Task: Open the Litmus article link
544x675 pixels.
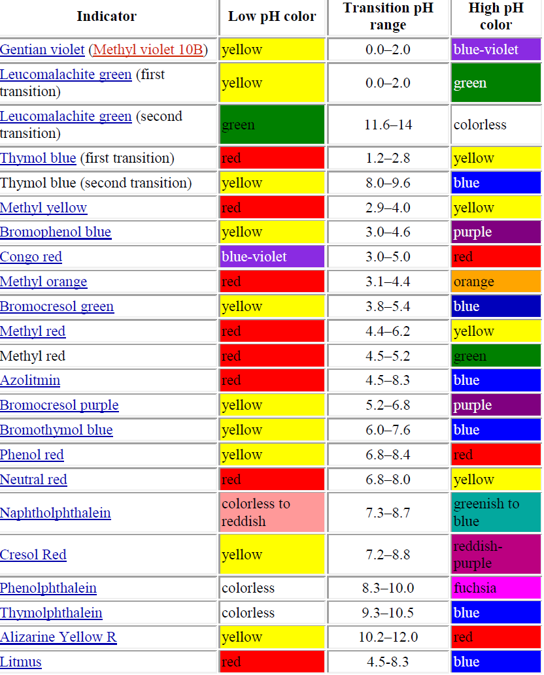Action: click(x=21, y=661)
